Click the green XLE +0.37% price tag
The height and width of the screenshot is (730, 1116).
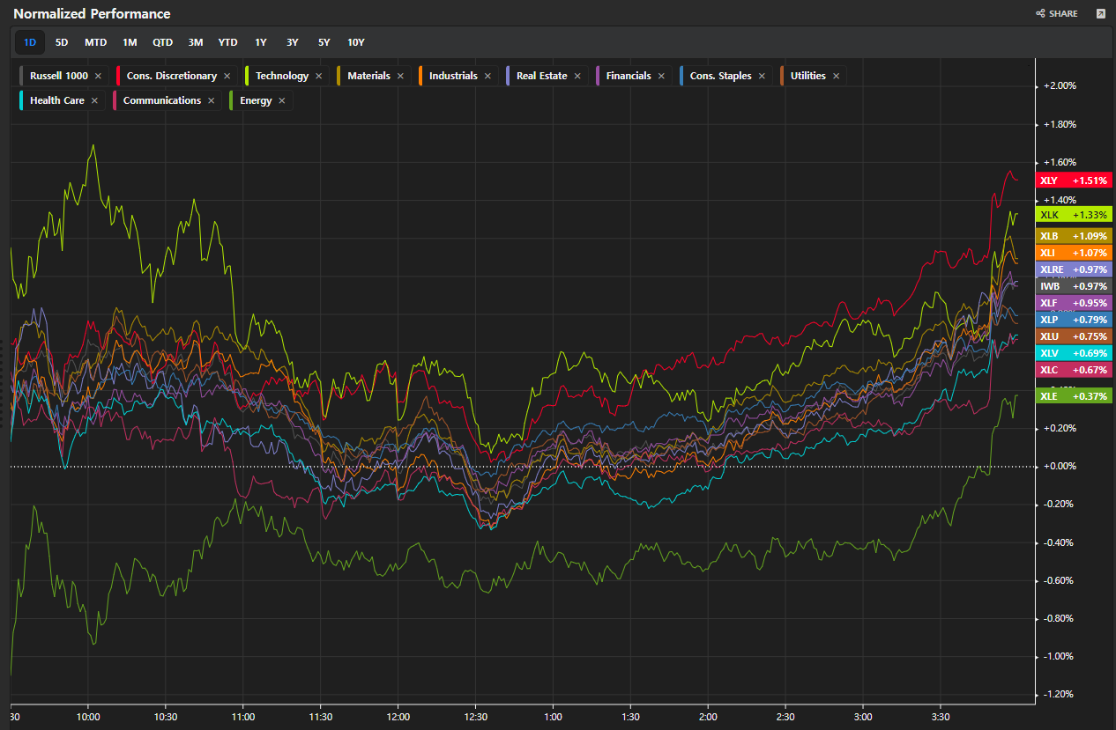coord(1073,396)
